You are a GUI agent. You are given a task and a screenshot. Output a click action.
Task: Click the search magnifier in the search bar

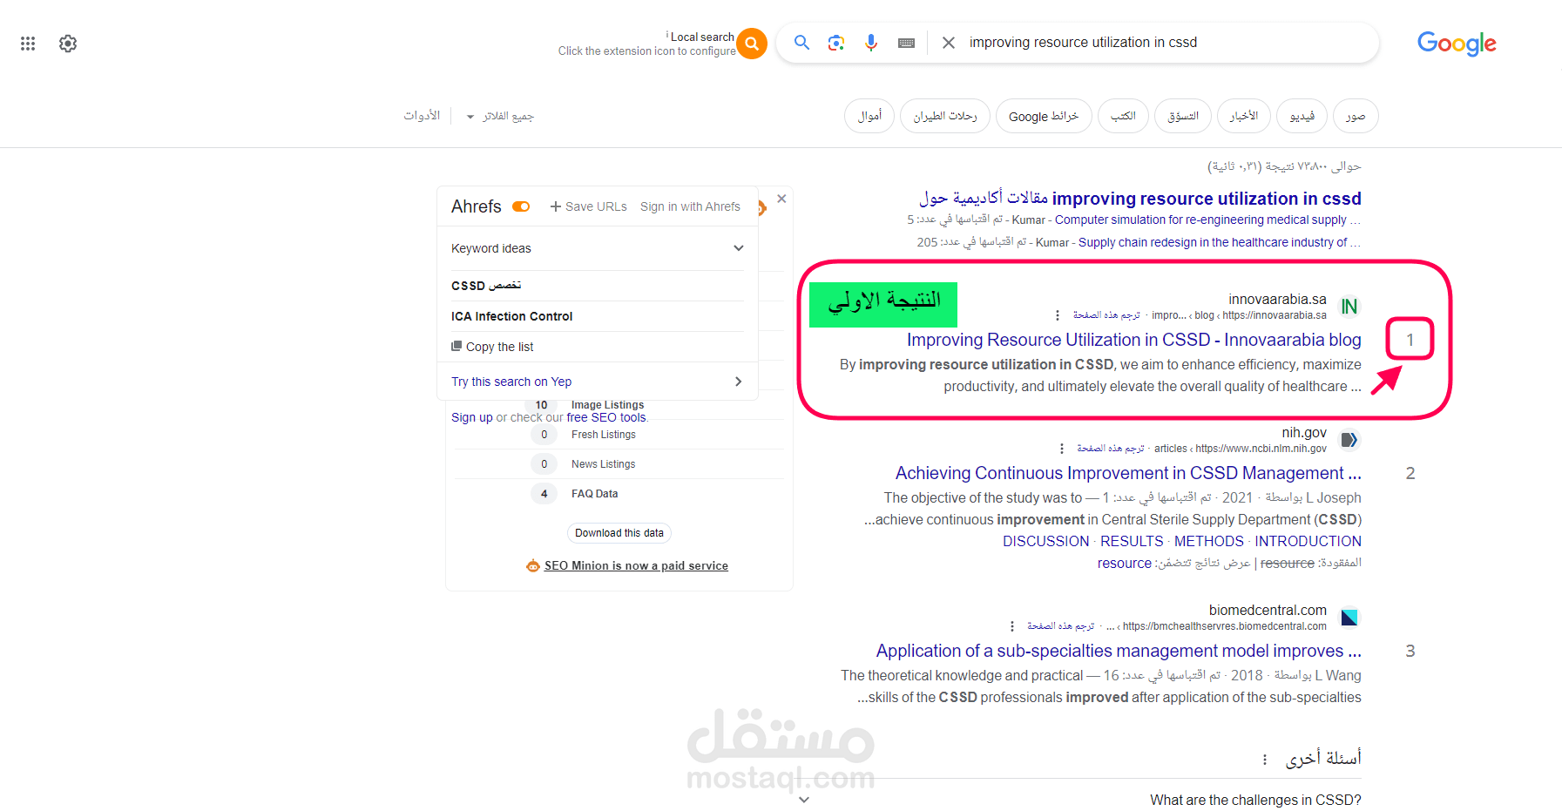click(801, 42)
